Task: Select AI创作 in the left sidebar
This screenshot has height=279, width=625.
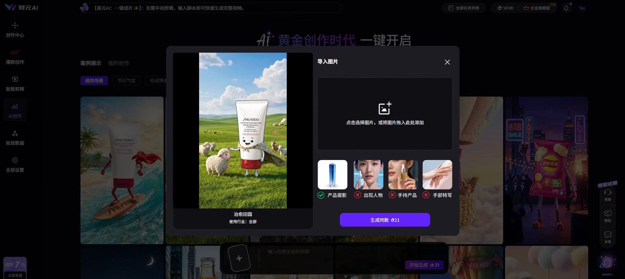Action: 15,111
